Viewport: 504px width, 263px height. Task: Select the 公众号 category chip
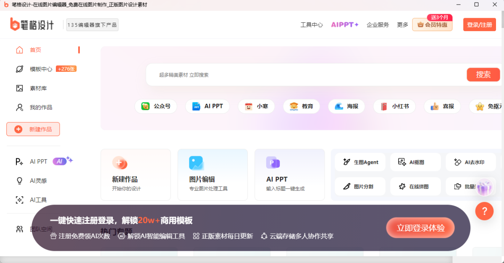(x=156, y=106)
